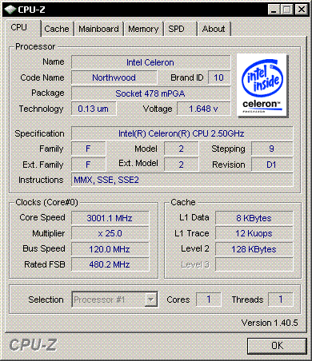Click the Processor #1 combo box field
312x361 pixels.
click(114, 300)
